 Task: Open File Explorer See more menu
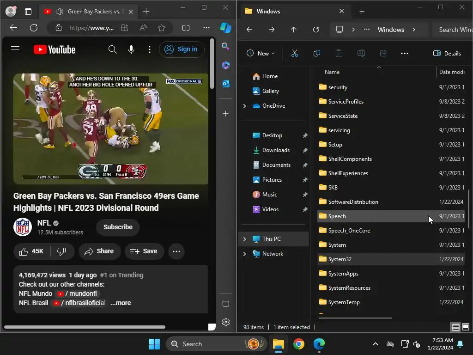405,54
